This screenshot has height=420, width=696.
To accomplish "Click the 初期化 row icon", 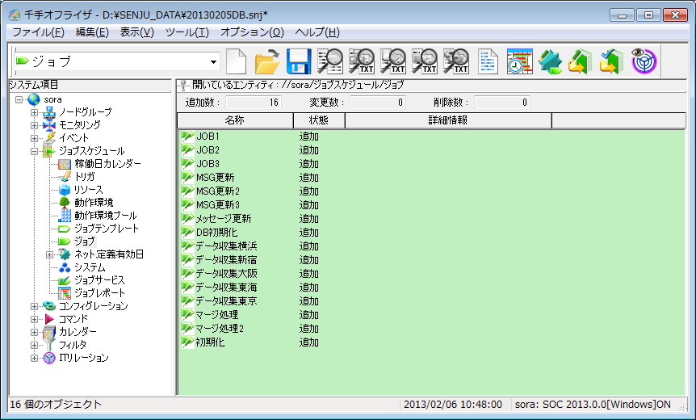I will 188,342.
